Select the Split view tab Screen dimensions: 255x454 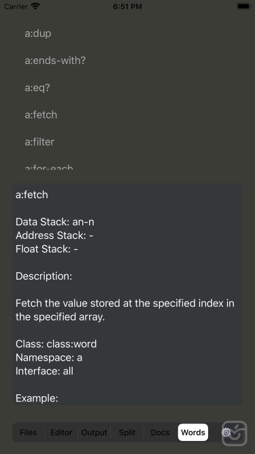(127, 432)
